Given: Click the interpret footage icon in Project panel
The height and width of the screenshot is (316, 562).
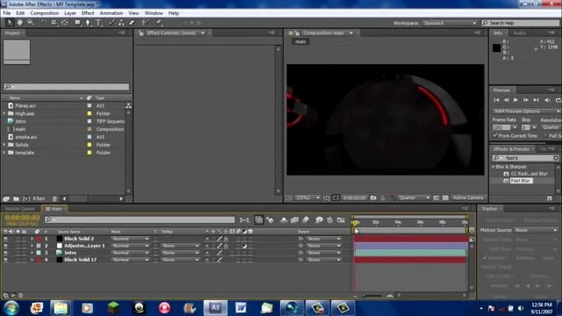Looking at the screenshot, I should (x=6, y=198).
